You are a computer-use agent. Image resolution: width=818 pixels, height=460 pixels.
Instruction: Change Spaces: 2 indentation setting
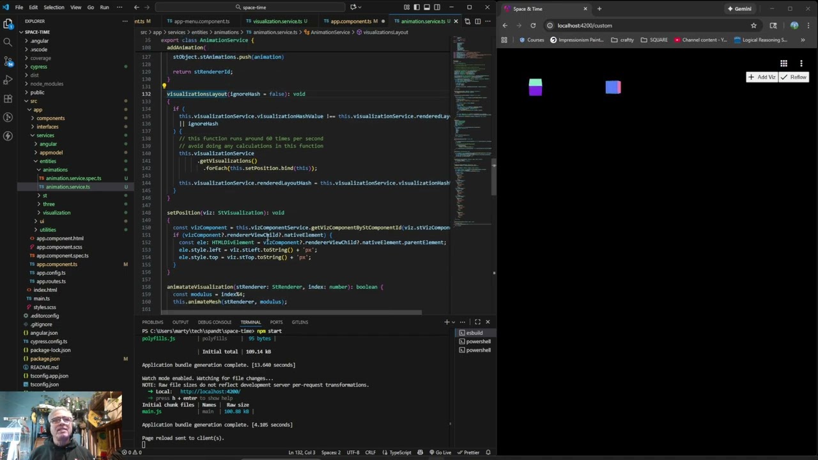(x=331, y=452)
